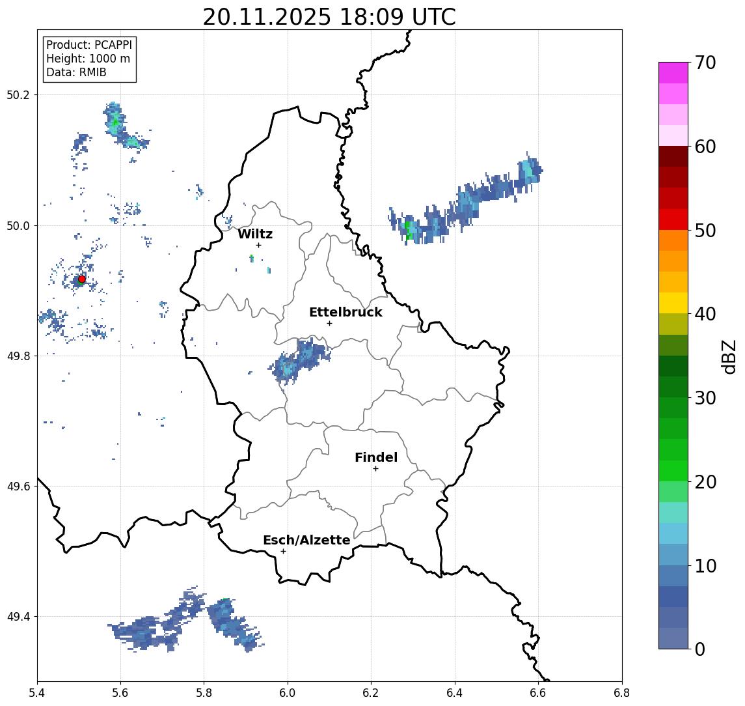Click the plus marker below Wiltz
The width and height of the screenshot is (745, 706).
[x=258, y=245]
